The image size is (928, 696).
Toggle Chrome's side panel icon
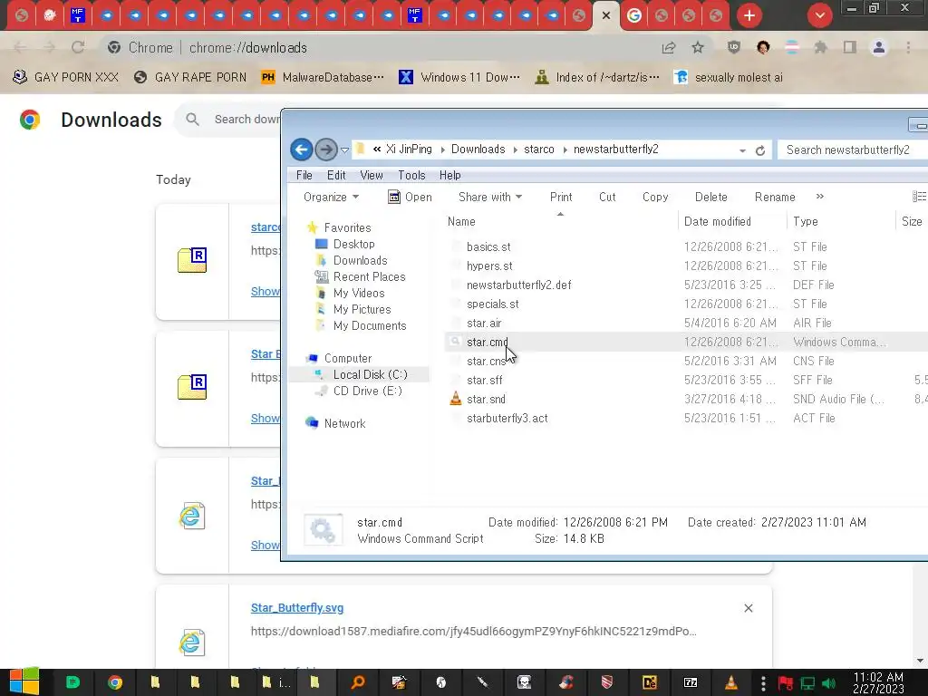coord(850,47)
